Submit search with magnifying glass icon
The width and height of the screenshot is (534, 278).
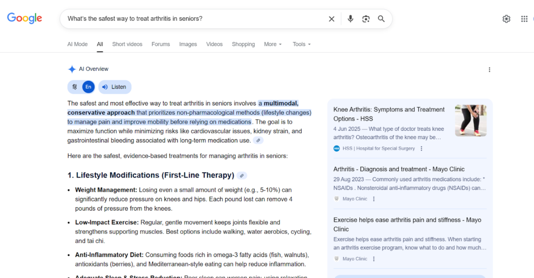click(381, 19)
